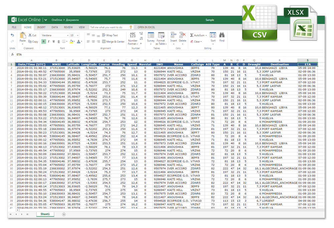Click the fx insert function icon
334x228 pixels.
pyautogui.click(x=13, y=55)
